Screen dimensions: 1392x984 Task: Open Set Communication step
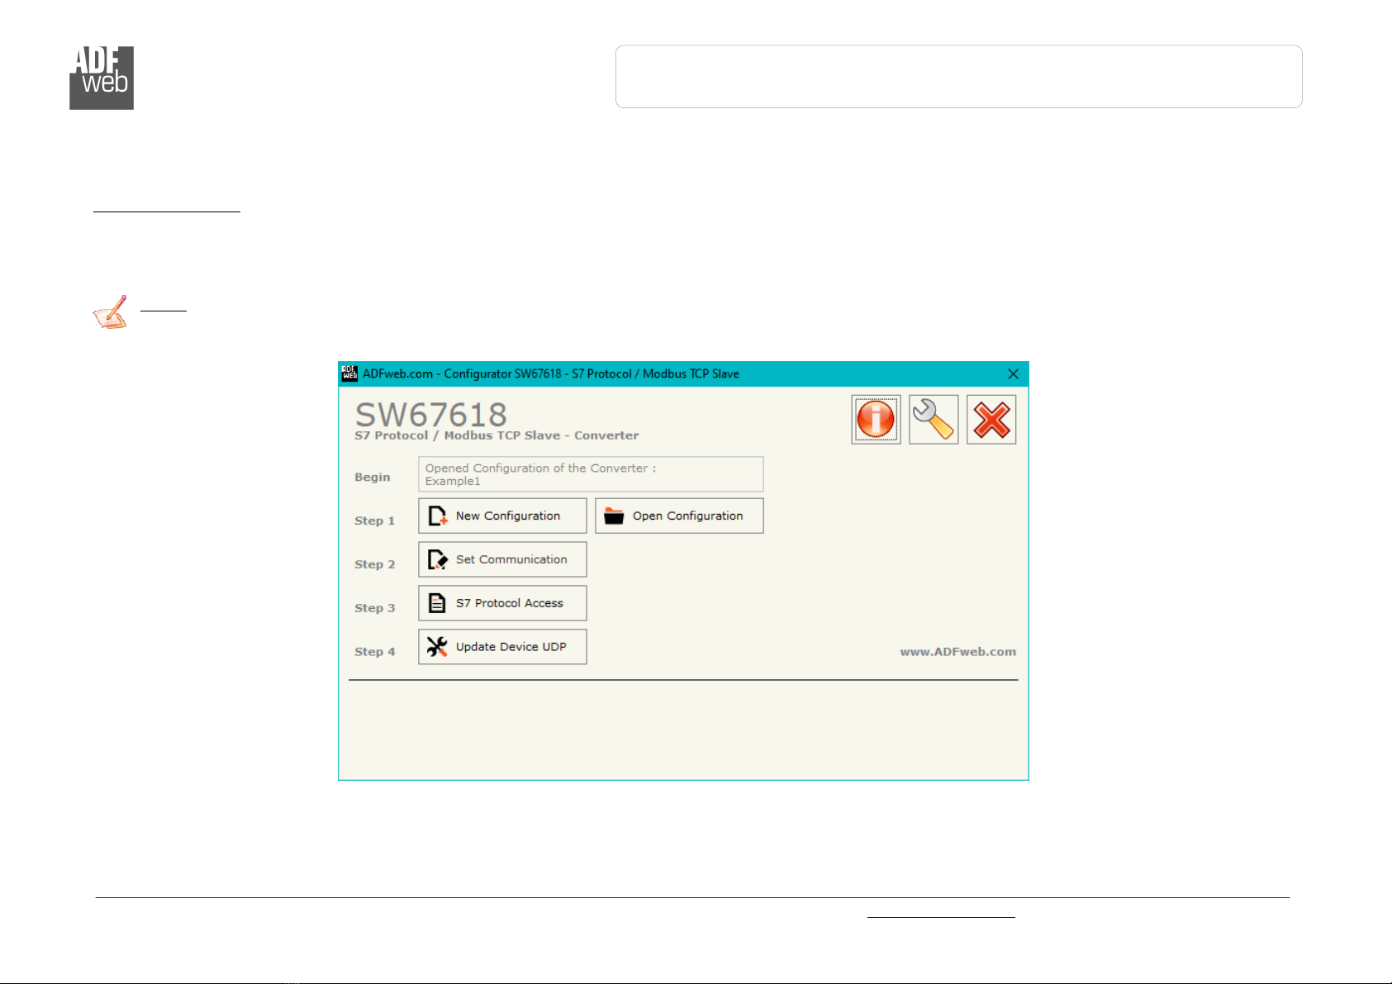pos(502,559)
